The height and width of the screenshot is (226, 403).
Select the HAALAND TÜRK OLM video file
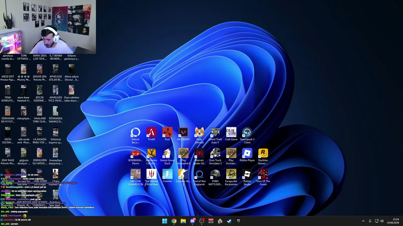40,115
